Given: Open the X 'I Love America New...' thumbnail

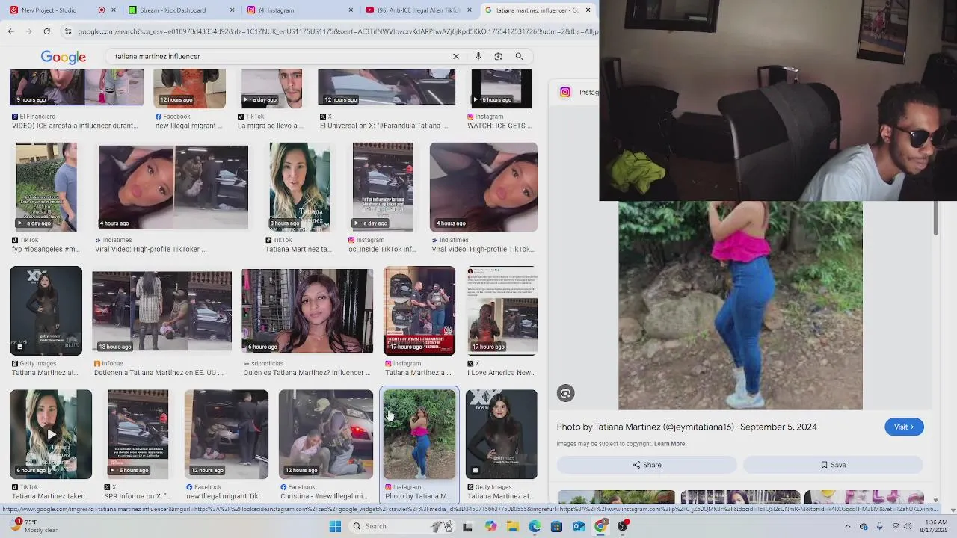Looking at the screenshot, I should point(502,310).
